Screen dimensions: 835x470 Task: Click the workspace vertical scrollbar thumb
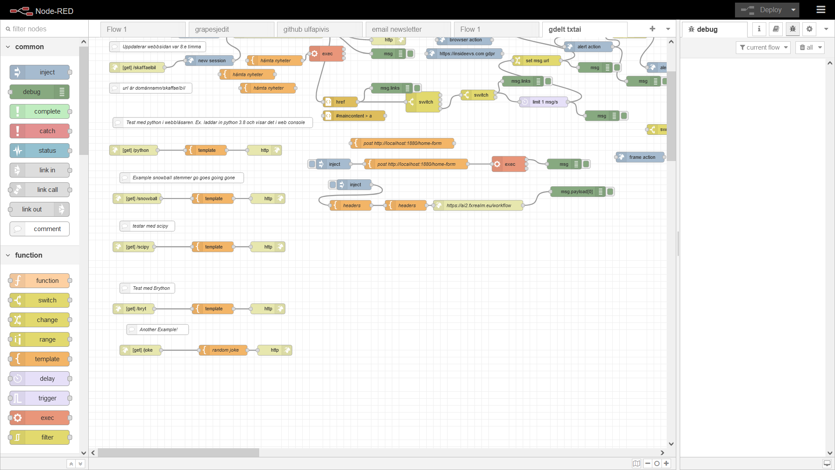coord(671,116)
